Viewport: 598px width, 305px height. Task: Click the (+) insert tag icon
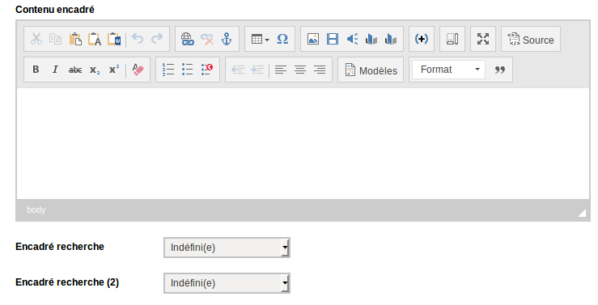[x=422, y=39]
